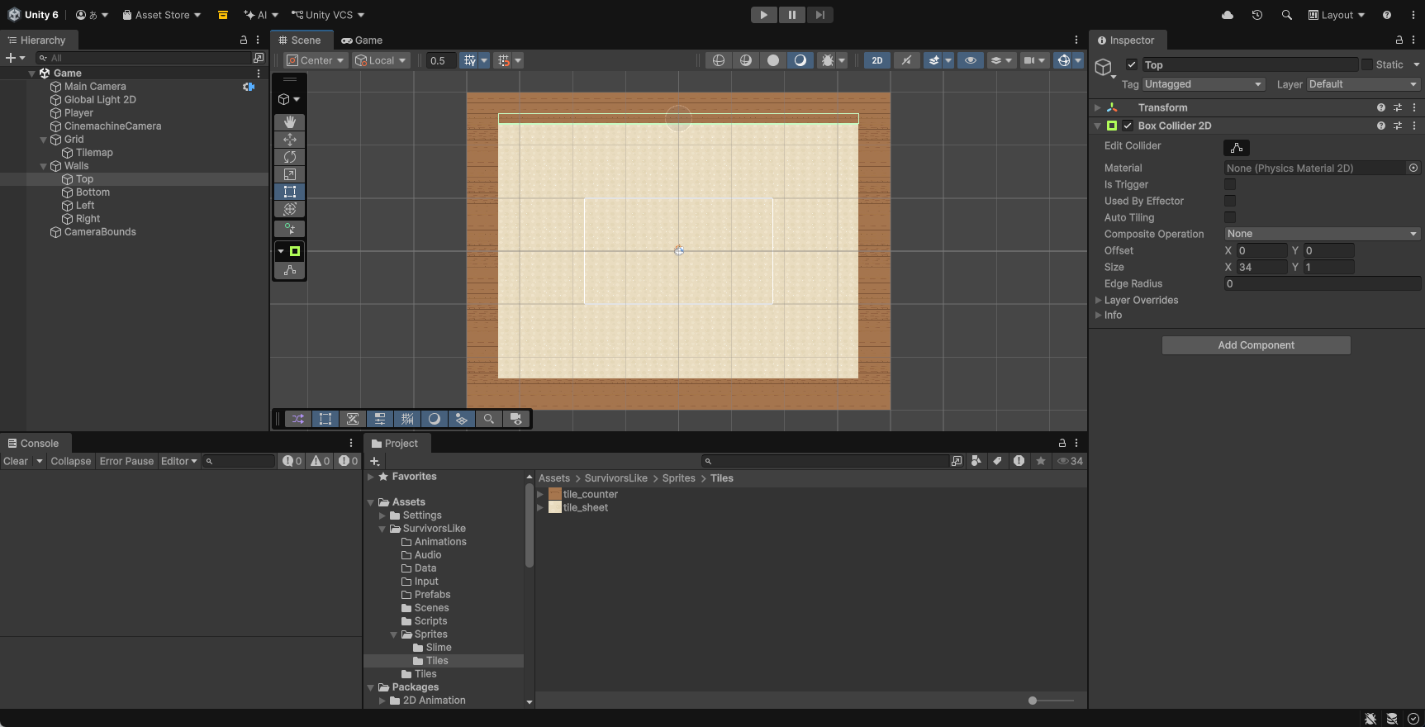This screenshot has width=1425, height=727.
Task: Select the Move tool
Action: tap(289, 140)
